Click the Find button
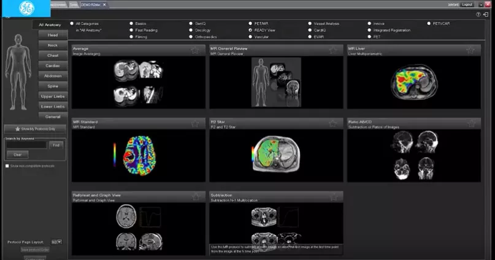 (x=56, y=145)
